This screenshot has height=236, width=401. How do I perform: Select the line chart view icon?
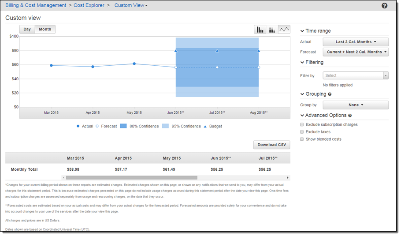click(x=284, y=30)
